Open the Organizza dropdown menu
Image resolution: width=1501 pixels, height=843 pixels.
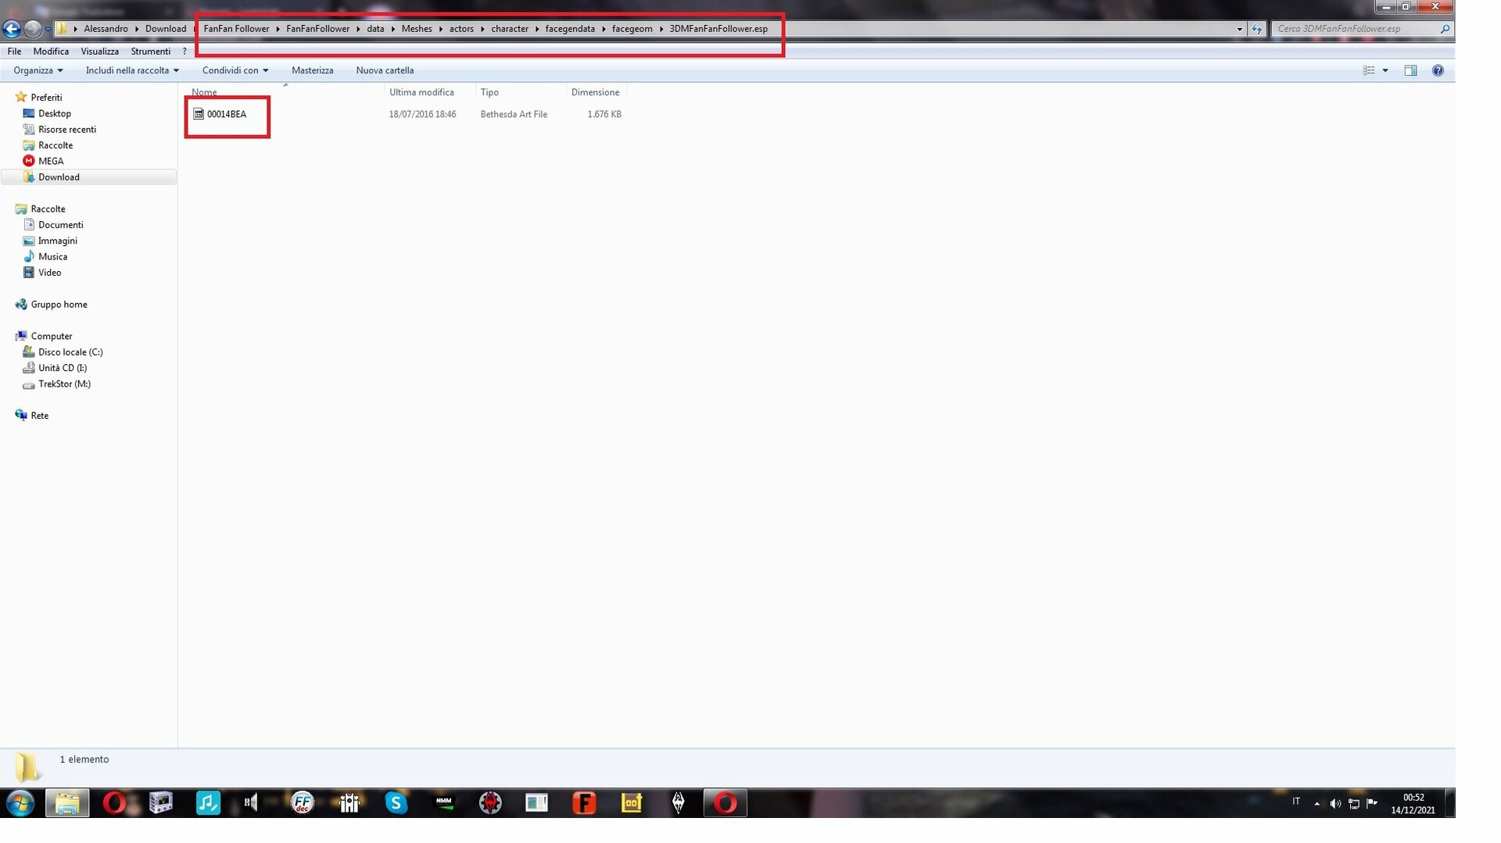pos(38,70)
